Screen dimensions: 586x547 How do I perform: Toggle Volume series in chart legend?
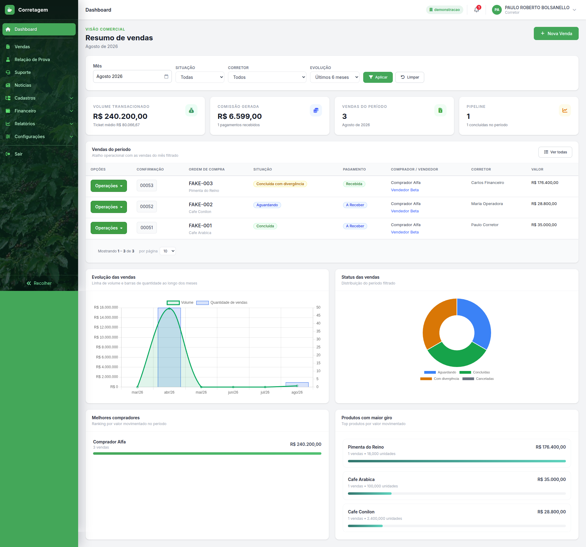click(x=180, y=303)
